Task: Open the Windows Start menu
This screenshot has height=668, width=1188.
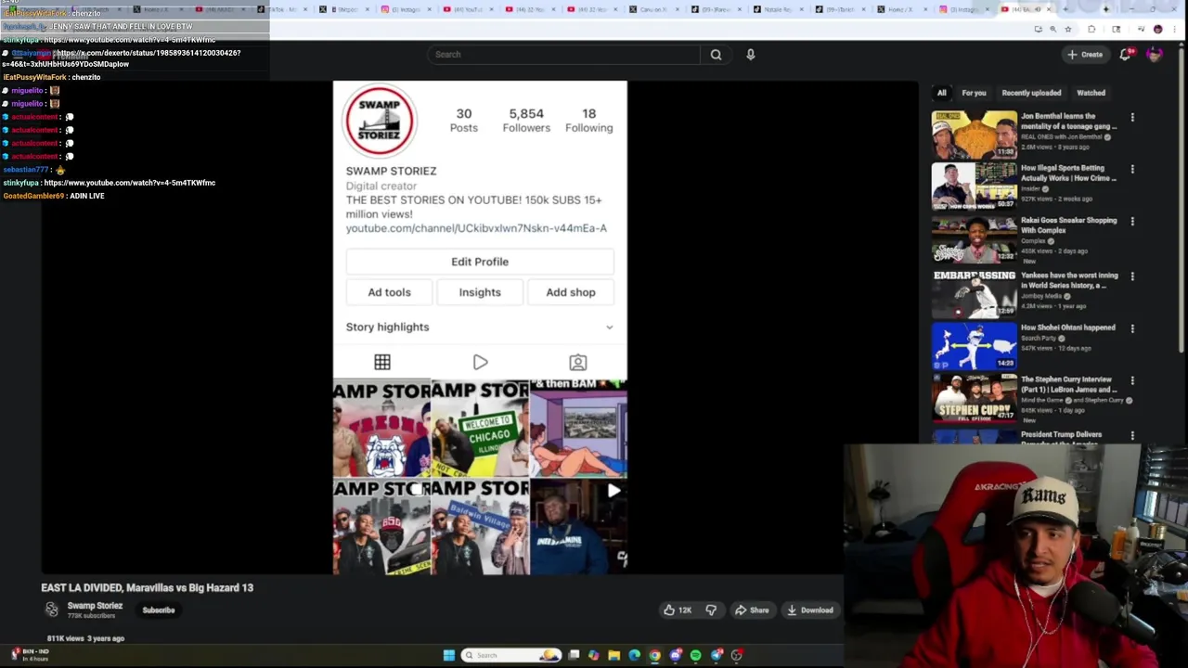Action: tap(449, 655)
